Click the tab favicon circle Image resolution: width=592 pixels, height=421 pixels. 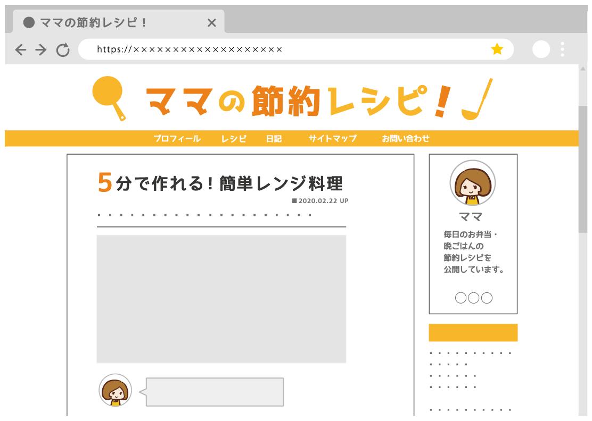click(x=29, y=23)
